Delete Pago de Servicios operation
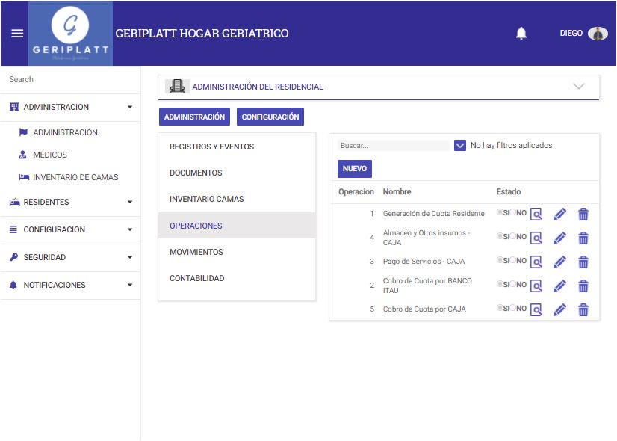The width and height of the screenshot is (617, 441). pos(583,262)
